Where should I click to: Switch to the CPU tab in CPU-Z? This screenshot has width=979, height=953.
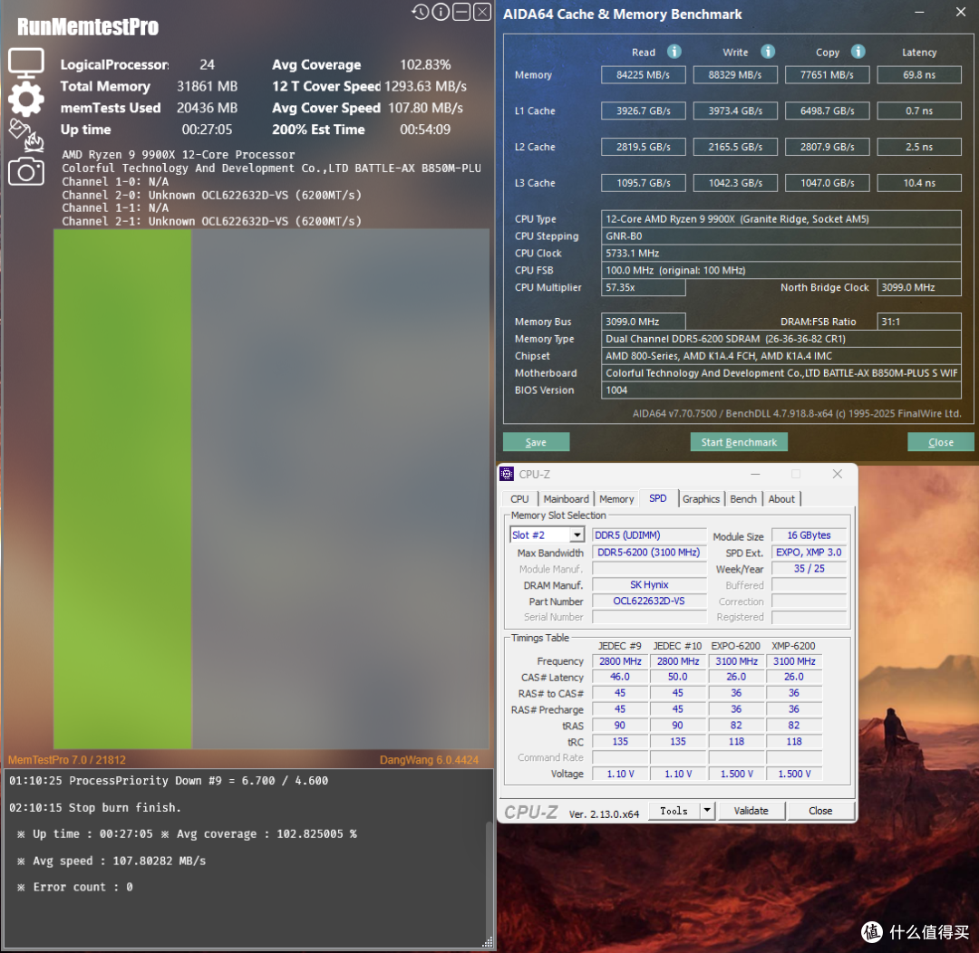(519, 499)
